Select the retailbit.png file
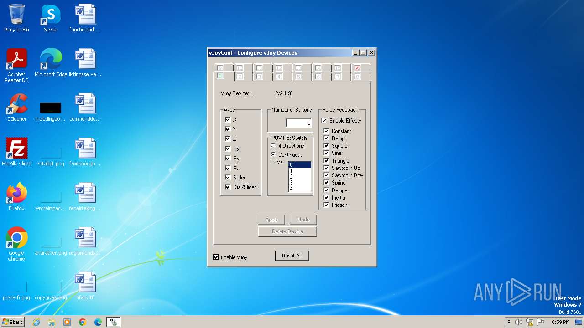This screenshot has width=584, height=328. pos(51,155)
